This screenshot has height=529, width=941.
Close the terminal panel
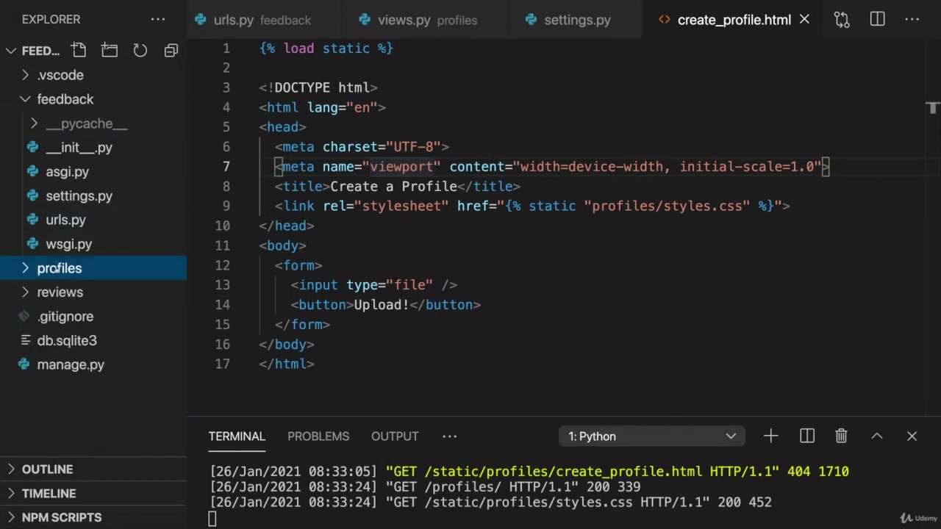click(912, 436)
